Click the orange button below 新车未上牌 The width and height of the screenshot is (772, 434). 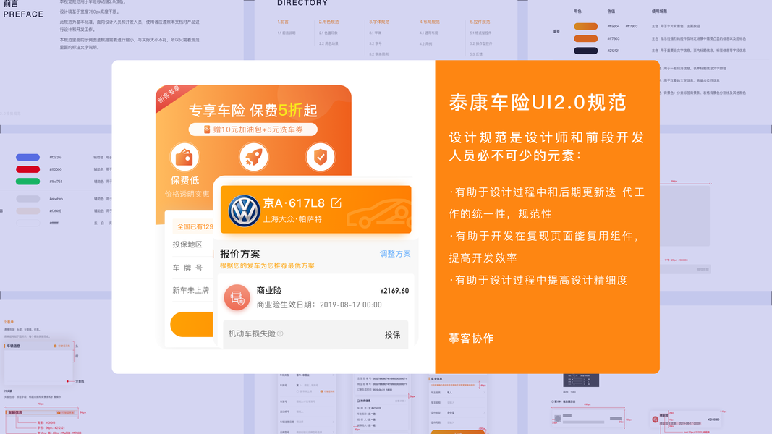tap(192, 324)
